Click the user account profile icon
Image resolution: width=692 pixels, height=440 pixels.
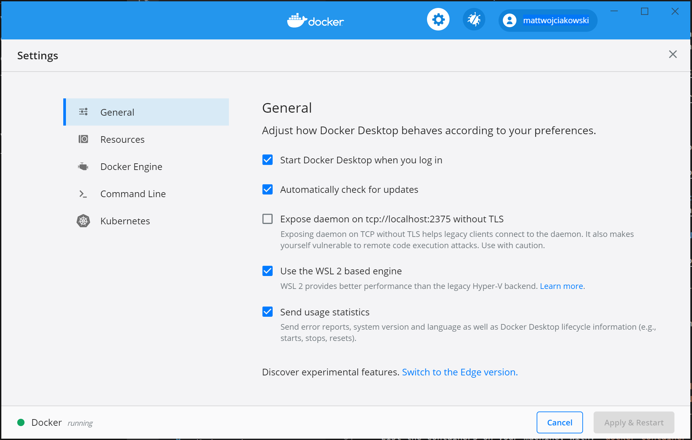coord(510,20)
